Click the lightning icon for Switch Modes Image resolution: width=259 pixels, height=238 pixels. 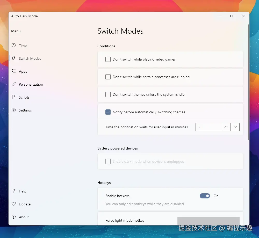(x=14, y=58)
